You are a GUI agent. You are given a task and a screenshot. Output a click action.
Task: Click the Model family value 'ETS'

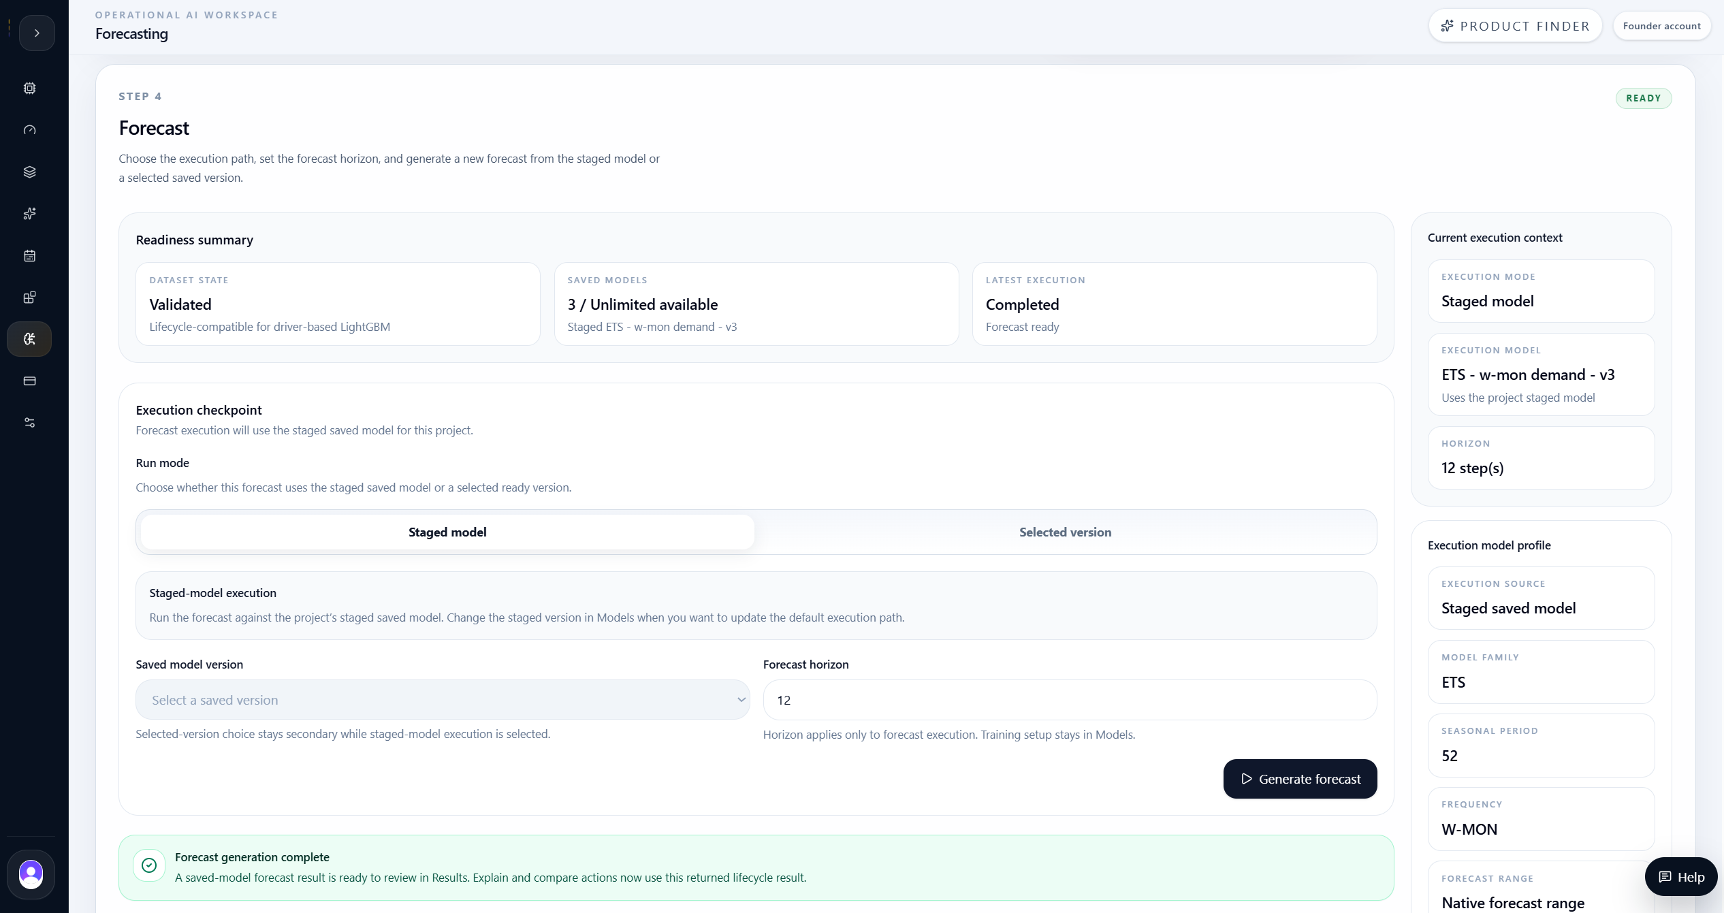point(1453,682)
